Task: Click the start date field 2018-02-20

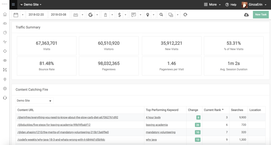Action: [36, 15]
